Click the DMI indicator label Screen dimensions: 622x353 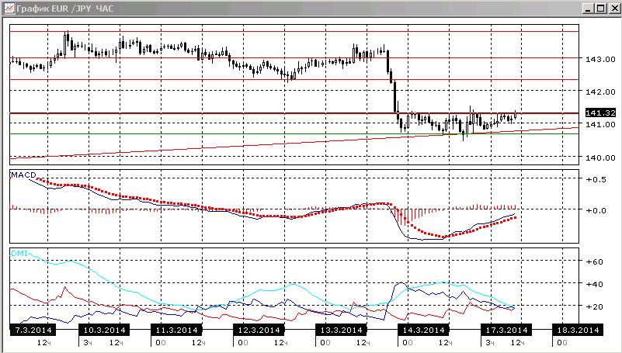click(x=19, y=253)
